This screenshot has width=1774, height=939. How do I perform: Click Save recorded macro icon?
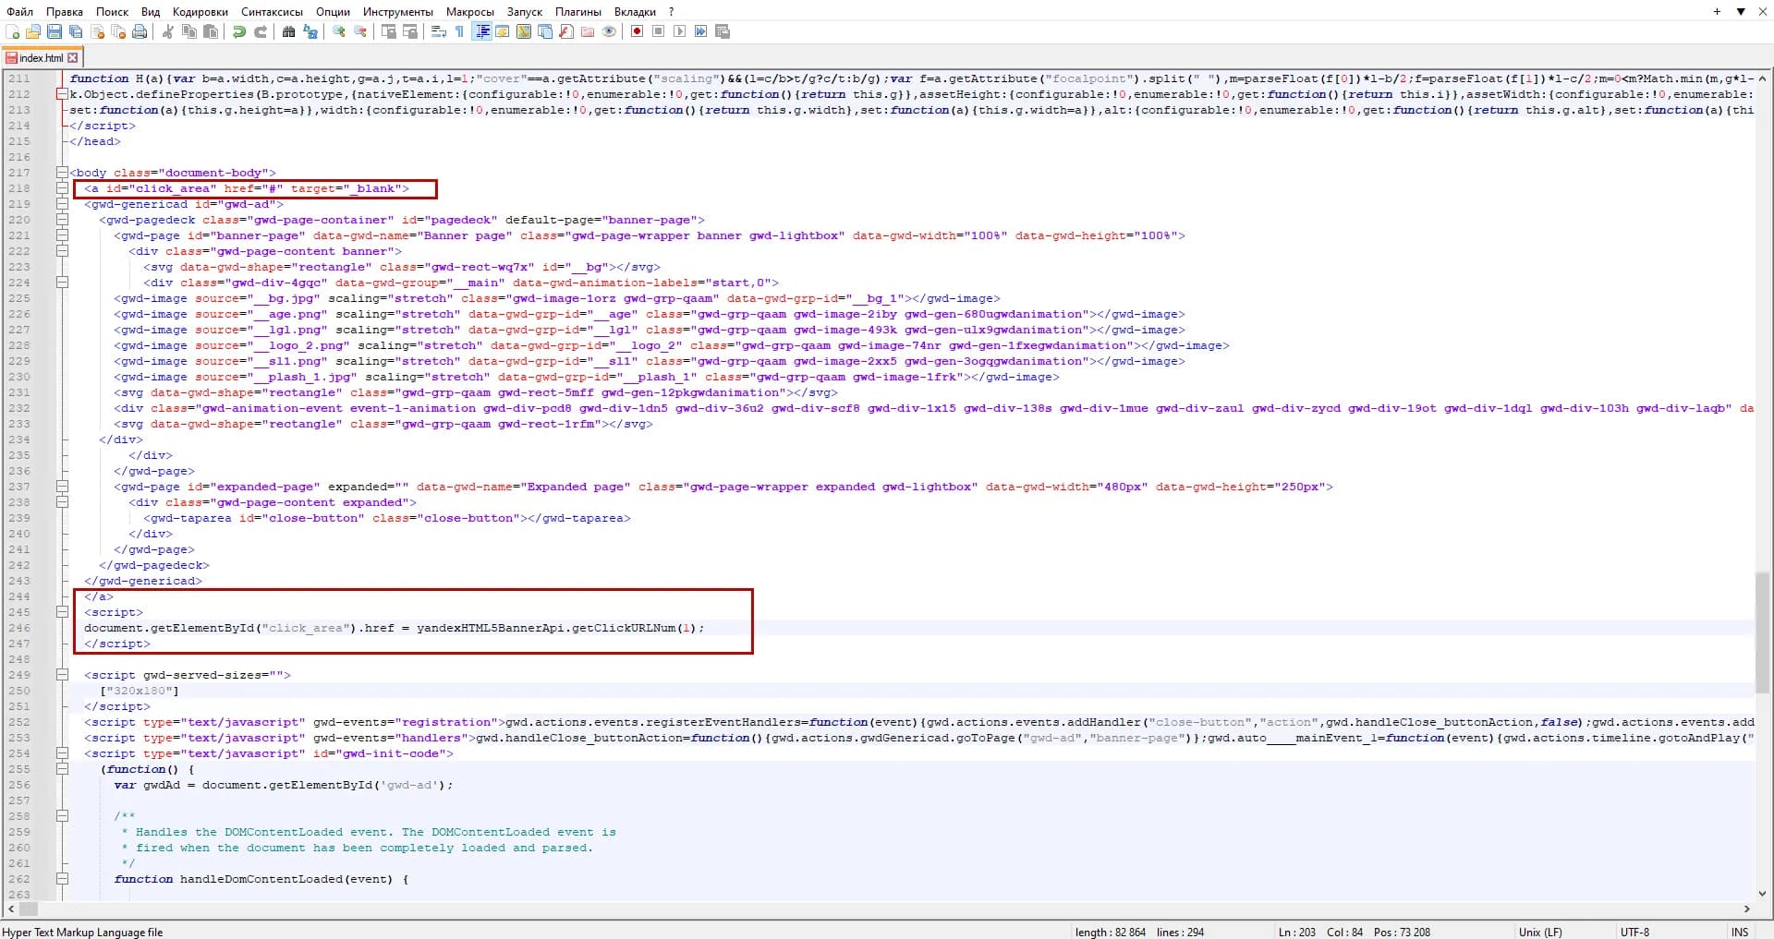click(723, 32)
